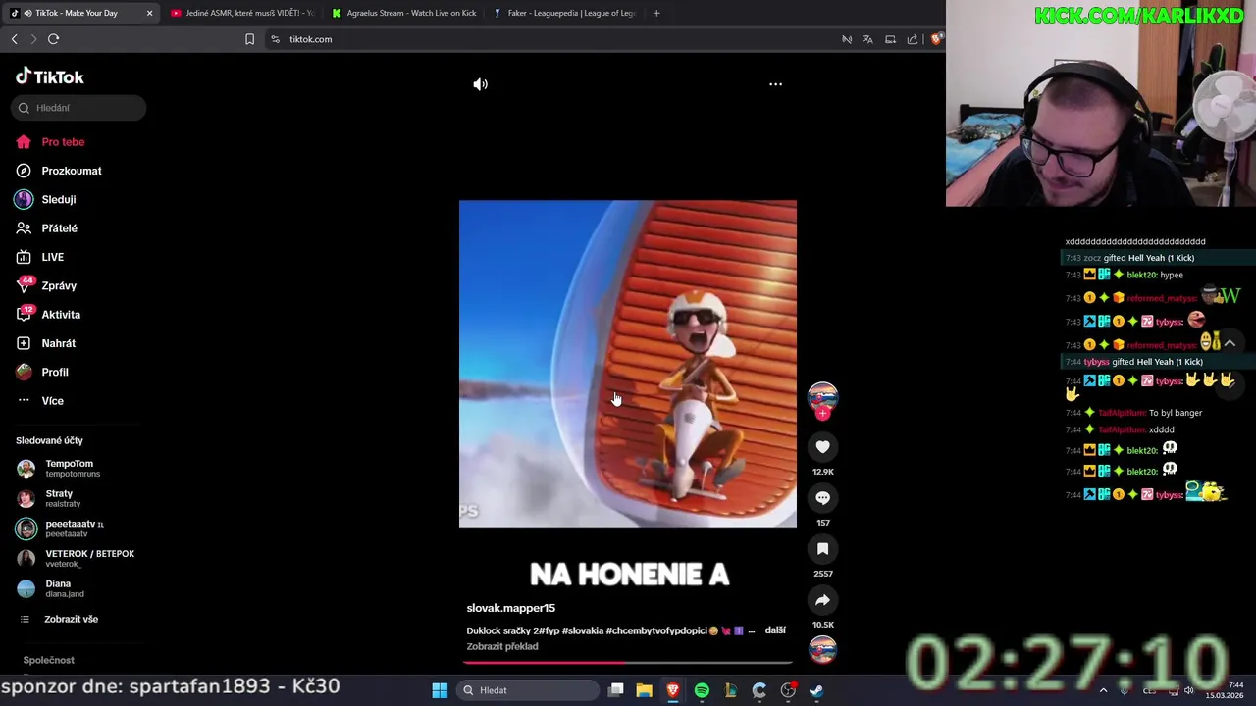Reload the current page
The height and width of the screenshot is (706, 1256).
53,39
